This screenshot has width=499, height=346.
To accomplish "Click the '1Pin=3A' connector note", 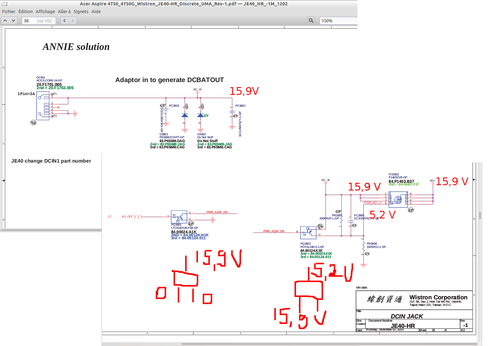I will tap(26, 94).
